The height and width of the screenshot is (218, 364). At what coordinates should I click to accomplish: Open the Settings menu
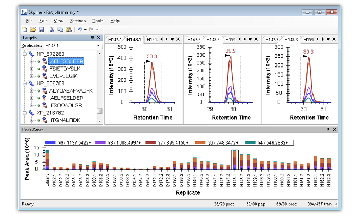click(78, 21)
